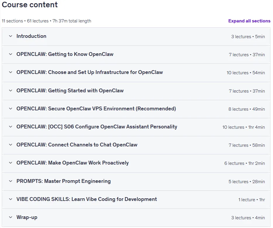Expand chevron for Getting to Know OpenClaw
This screenshot has width=273, height=228.
coord(10,54)
